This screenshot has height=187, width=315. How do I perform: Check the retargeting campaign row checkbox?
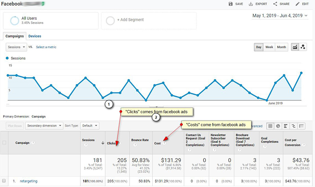[x=4, y=181]
